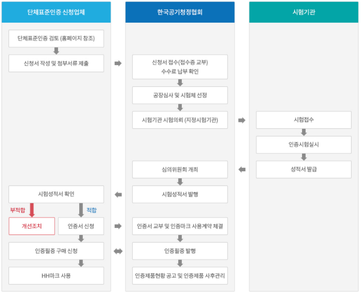
Task: Click the down arrow below 심의위원회 개최
Action: (x=180, y=182)
